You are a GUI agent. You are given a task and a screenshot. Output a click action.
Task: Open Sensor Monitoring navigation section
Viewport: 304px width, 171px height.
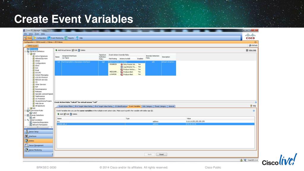coord(39,150)
